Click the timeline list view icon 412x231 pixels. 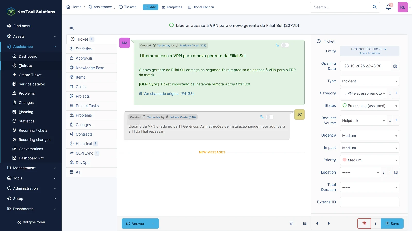point(305,224)
